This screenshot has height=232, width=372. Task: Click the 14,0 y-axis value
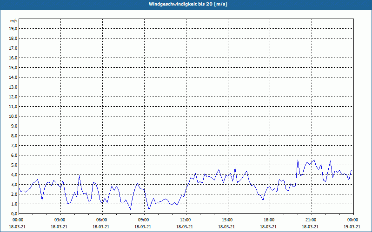tap(13, 77)
